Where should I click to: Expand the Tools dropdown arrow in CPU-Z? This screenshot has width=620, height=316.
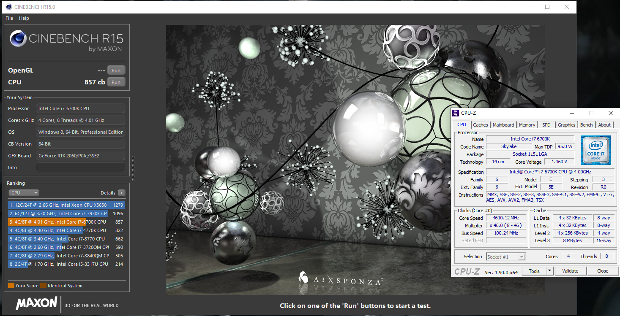549,271
